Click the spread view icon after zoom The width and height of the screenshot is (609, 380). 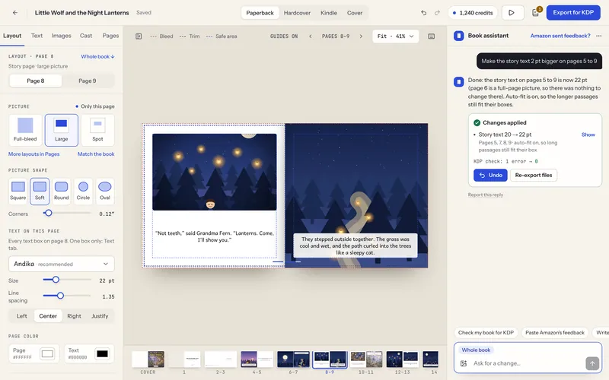click(x=431, y=36)
